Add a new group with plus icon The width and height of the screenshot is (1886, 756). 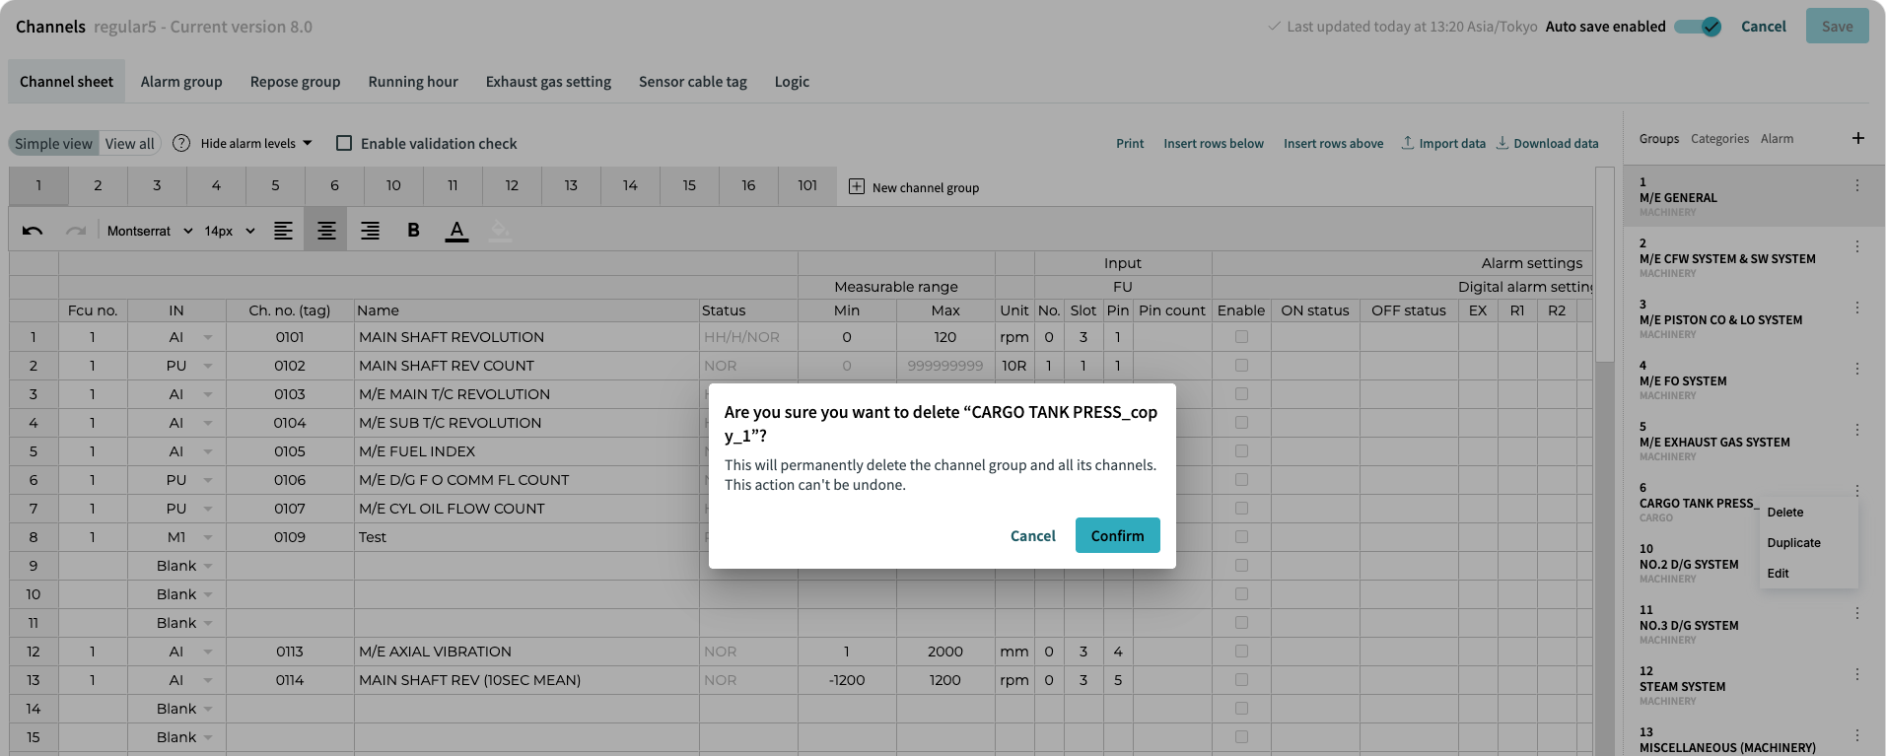pos(1858,138)
